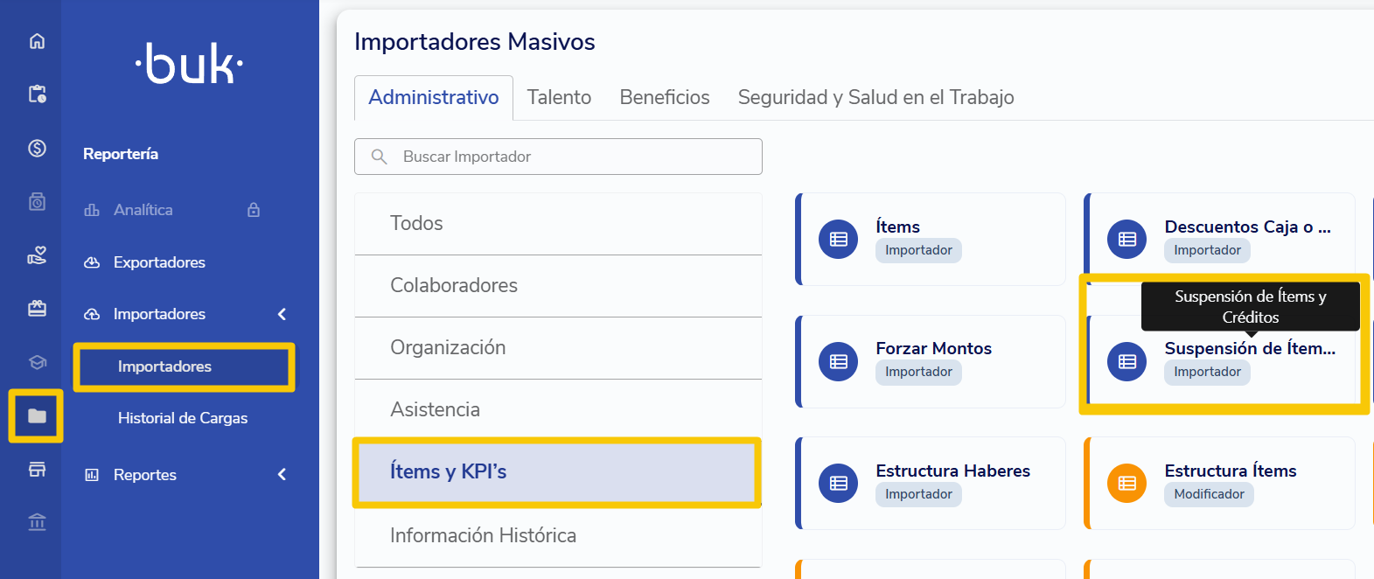Click the safe icon in left rail
The width and height of the screenshot is (1374, 579).
pos(37,201)
